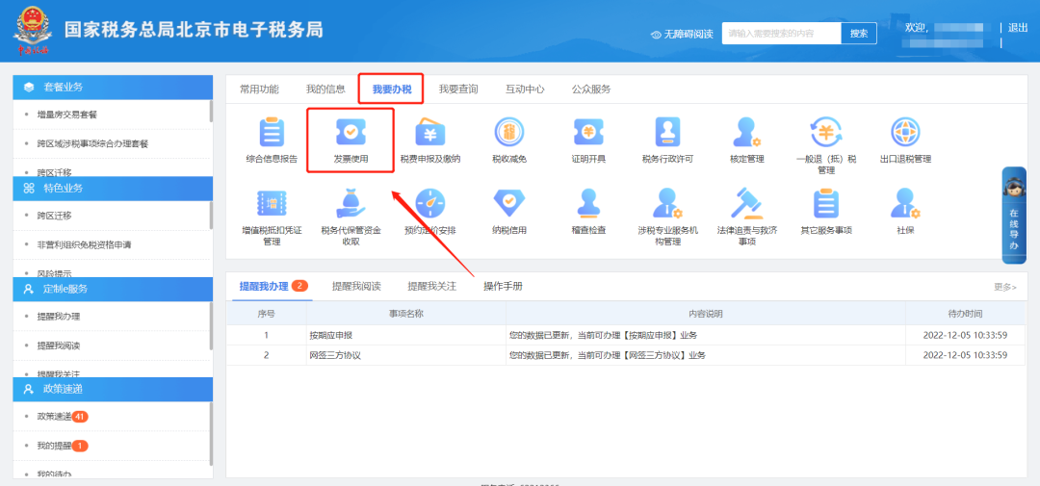Image resolution: width=1040 pixels, height=486 pixels.
Task: Click the 在线导办 assistant widget
Action: coord(1014,215)
